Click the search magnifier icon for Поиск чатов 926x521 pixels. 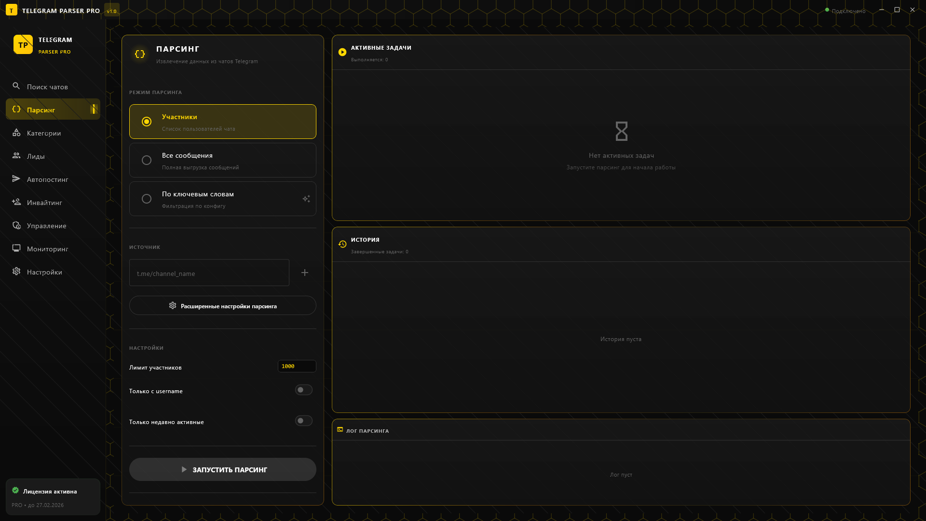point(16,86)
